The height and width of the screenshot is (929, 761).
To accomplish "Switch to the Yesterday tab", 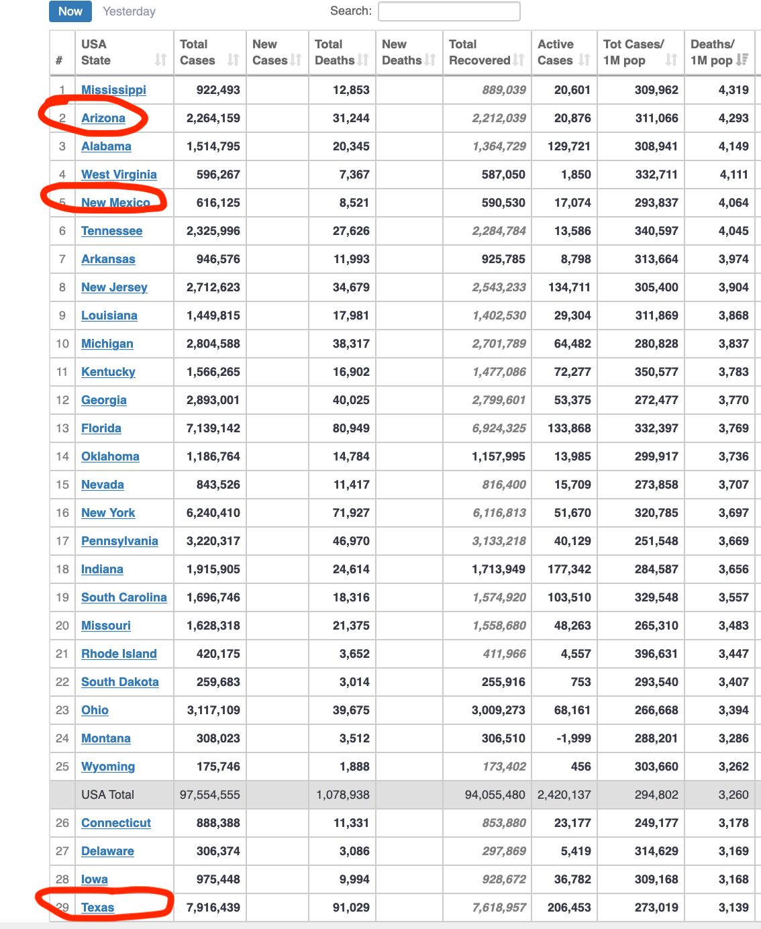I will [129, 11].
